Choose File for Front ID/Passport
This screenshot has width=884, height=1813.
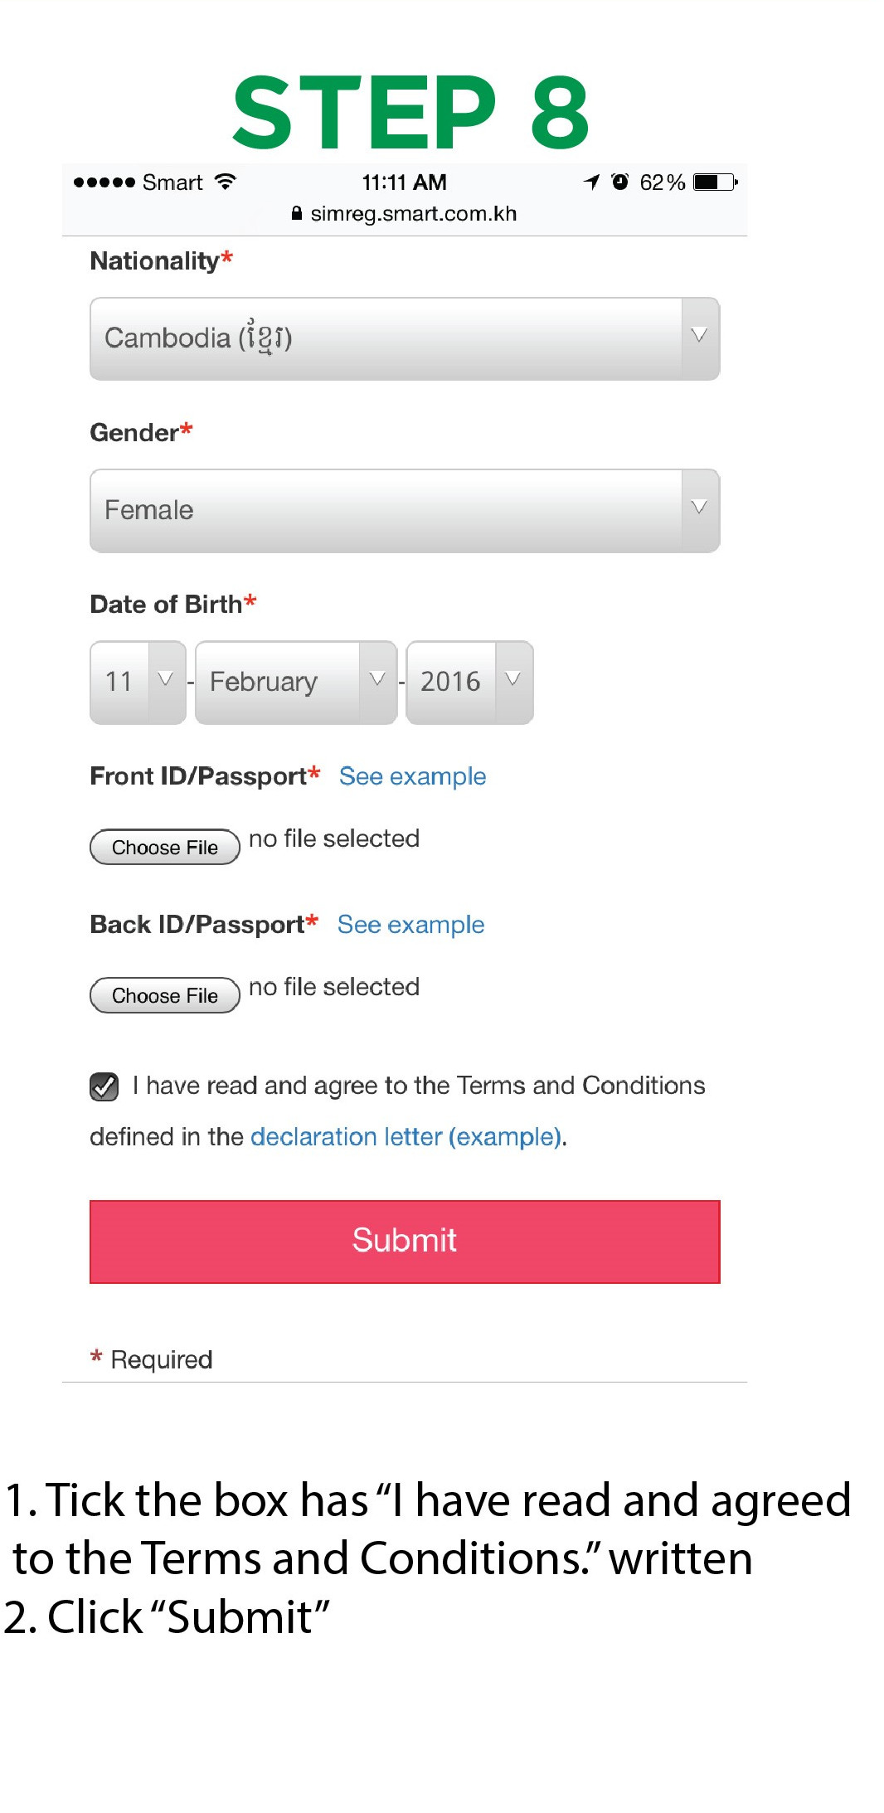[x=164, y=847]
